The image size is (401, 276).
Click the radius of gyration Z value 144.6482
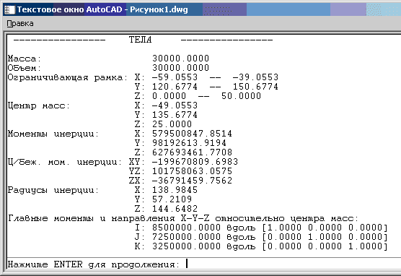coord(175,209)
